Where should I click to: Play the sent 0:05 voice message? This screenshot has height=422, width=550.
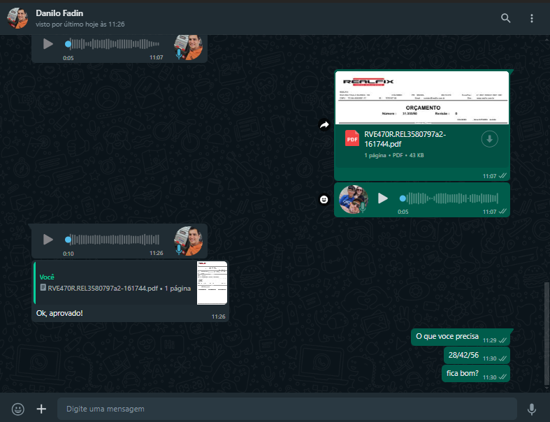point(383,198)
